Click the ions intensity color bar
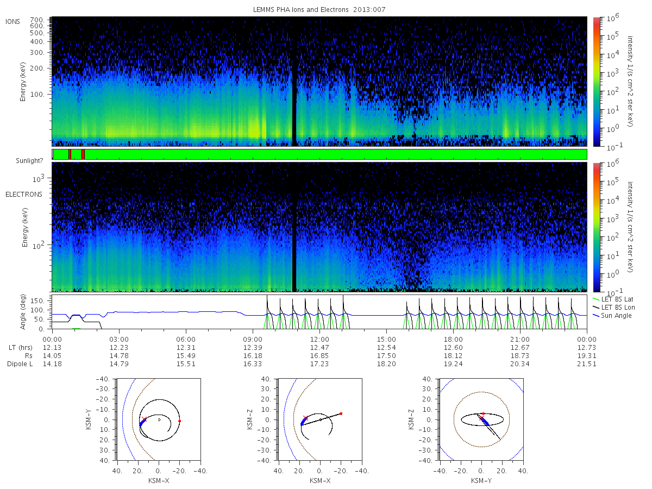Viewport: 652px width, 489px height. tap(596, 81)
